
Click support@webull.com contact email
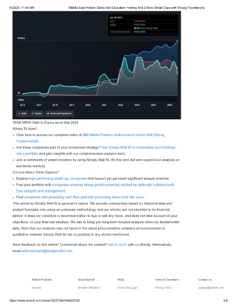click(x=211, y=287)
